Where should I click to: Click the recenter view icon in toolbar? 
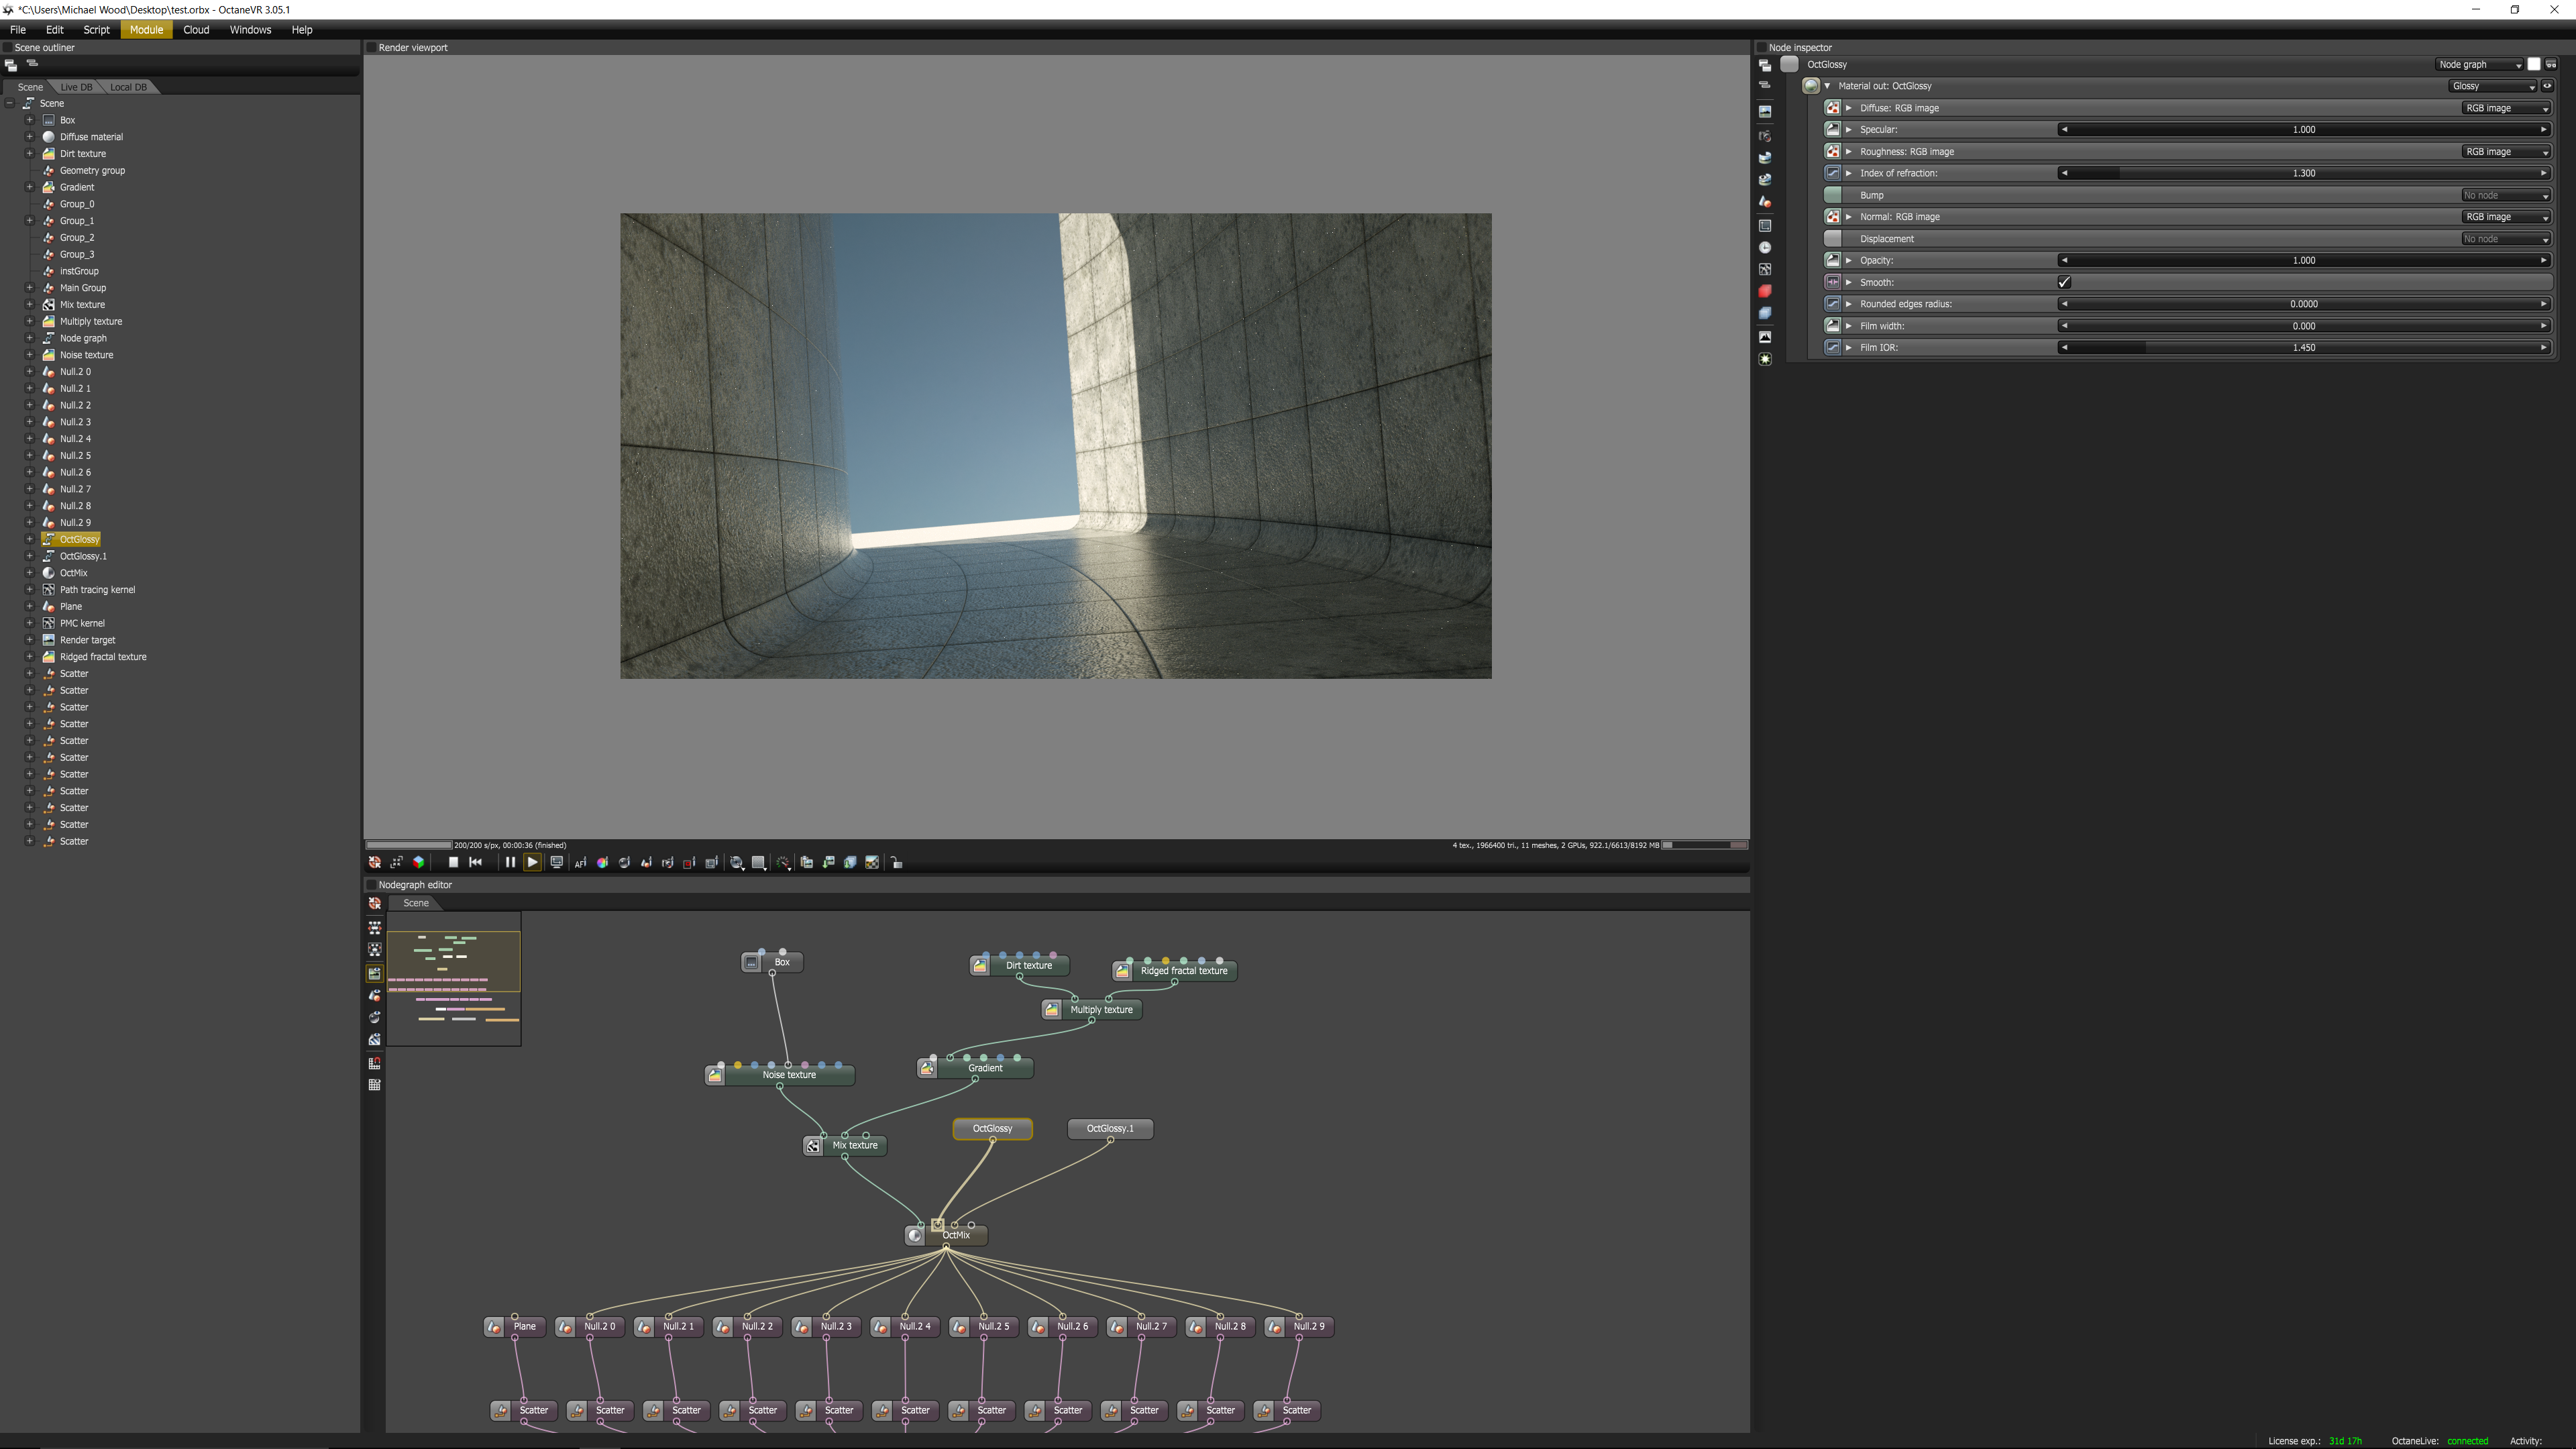pyautogui.click(x=375, y=862)
